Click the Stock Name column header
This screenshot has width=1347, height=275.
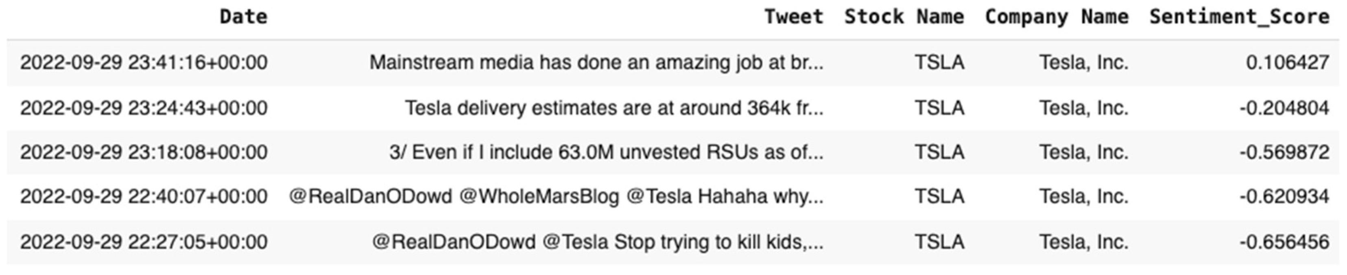904,17
